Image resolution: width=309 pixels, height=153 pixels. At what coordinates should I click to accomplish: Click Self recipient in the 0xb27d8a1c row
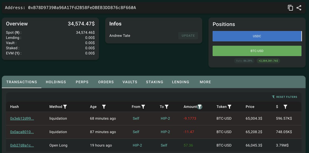click(x=164, y=145)
